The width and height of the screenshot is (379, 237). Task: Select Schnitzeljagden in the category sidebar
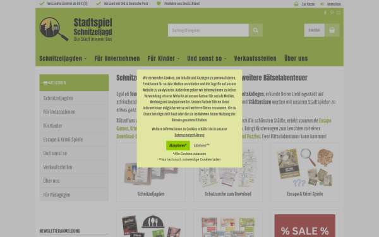coord(74,98)
